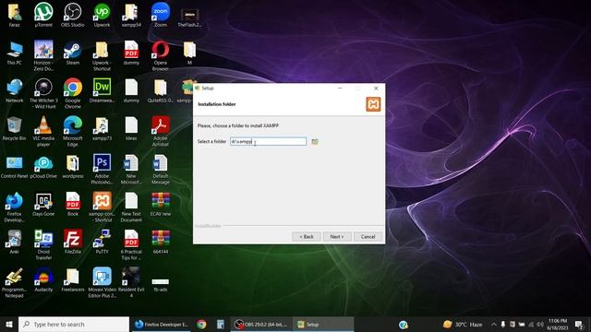The width and height of the screenshot is (591, 332).
Task: Select the uTorrent desktop icon
Action: (x=43, y=15)
